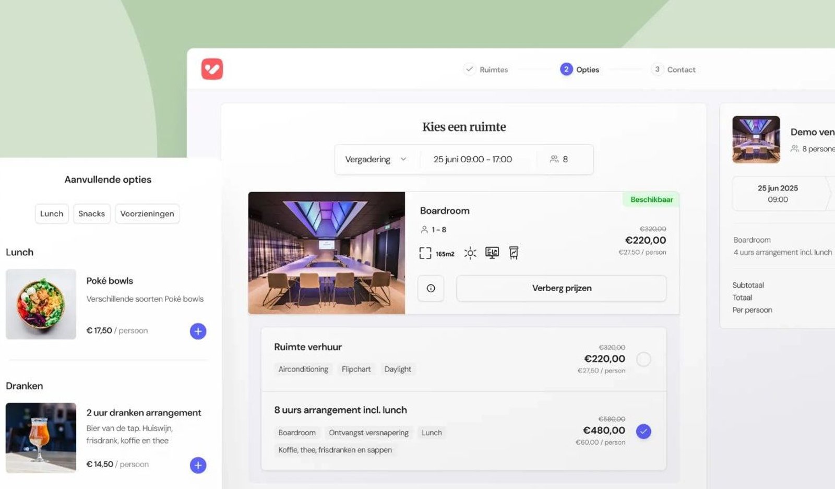Click the €60,00 / person text
835x489 pixels.
[600, 443]
